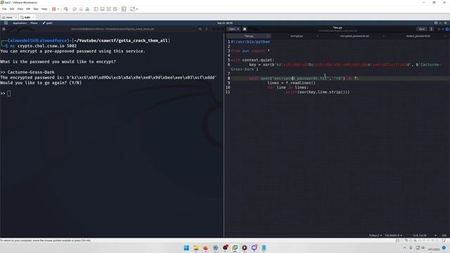Switch to the encrypted_passwords.txt tab
Screen dimensions: 450x253
[354, 36]
